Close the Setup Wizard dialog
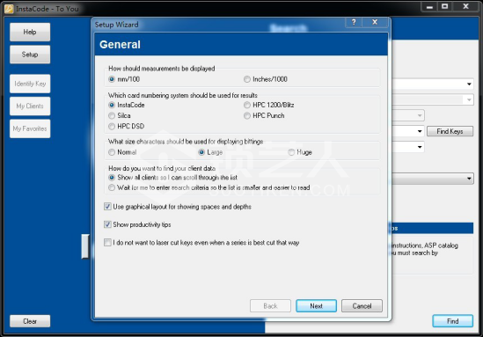This screenshot has width=483, height=337. coord(375,22)
